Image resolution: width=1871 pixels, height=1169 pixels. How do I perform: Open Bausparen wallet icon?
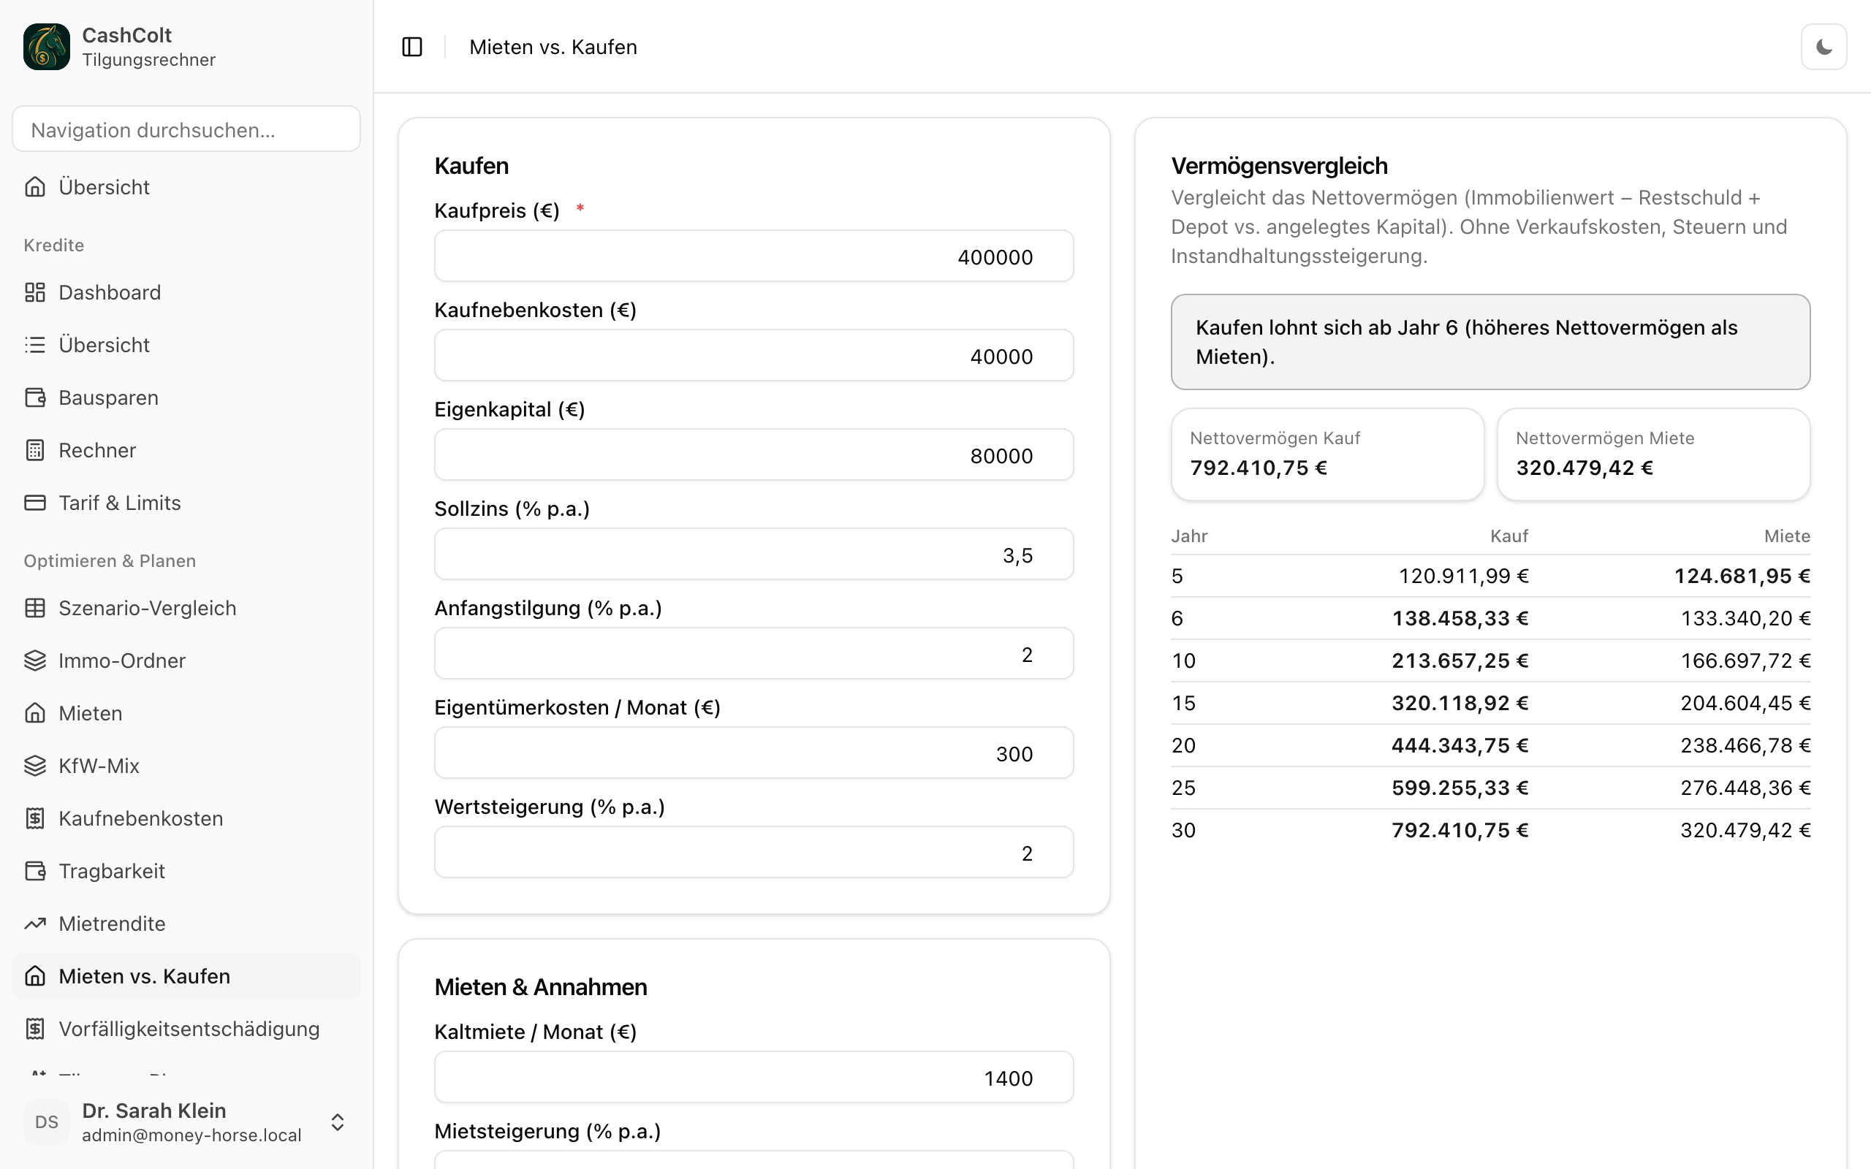coord(35,397)
